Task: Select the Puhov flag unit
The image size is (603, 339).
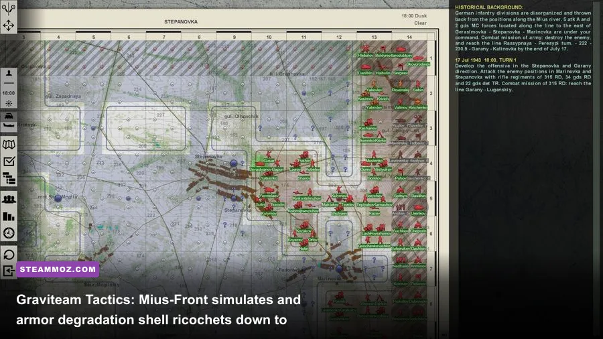Action: click(401, 174)
